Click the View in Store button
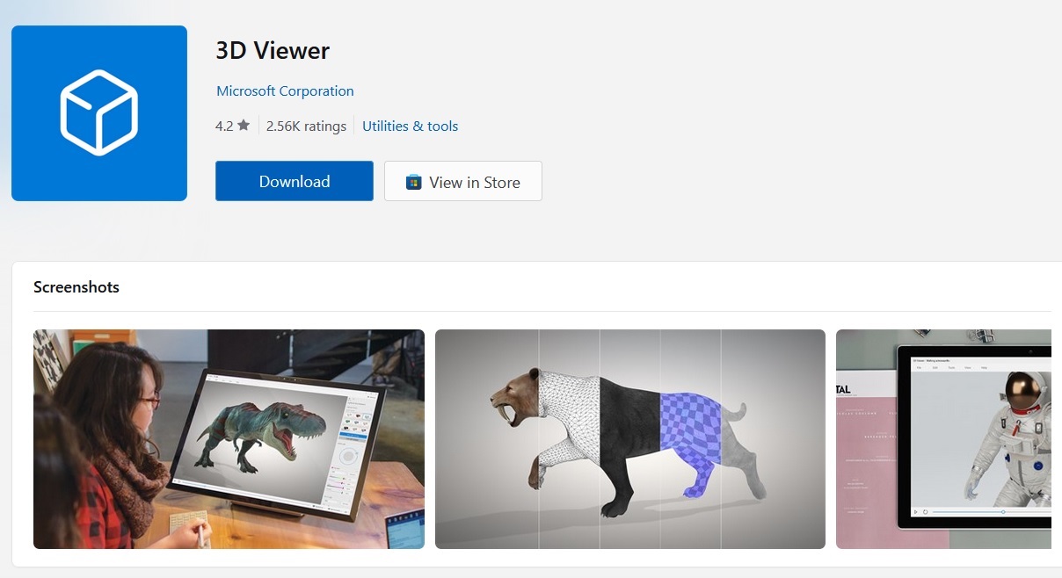 pos(463,181)
